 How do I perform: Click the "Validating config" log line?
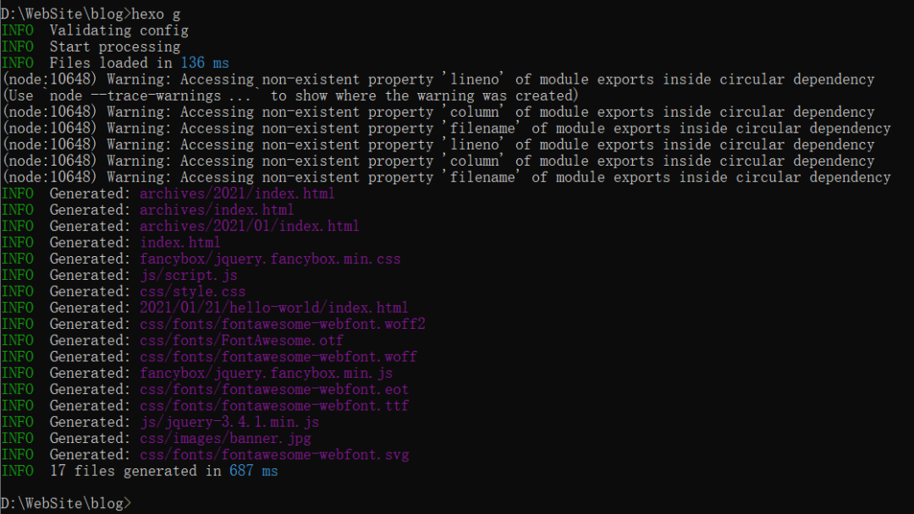click(x=118, y=30)
